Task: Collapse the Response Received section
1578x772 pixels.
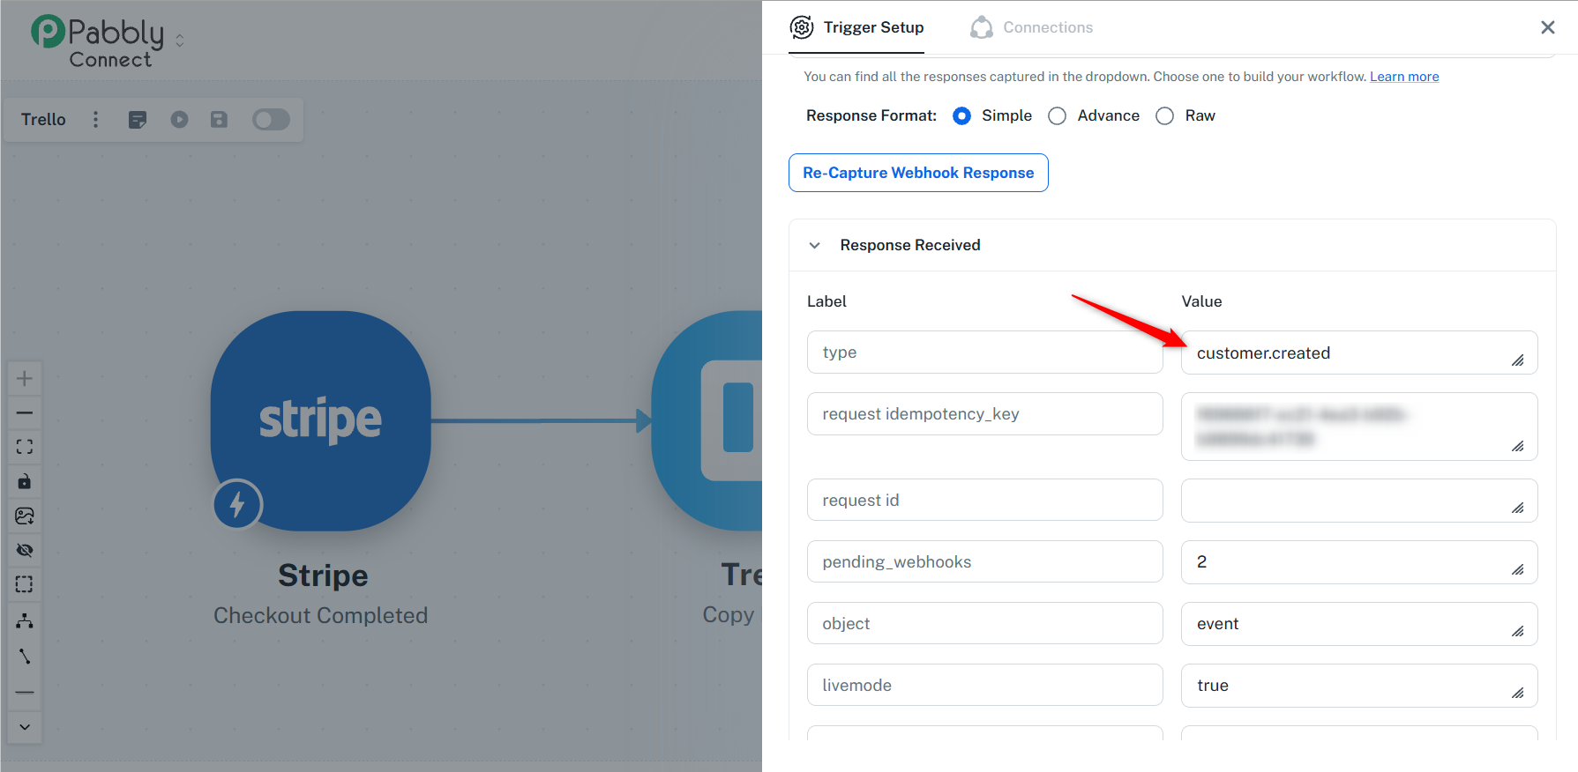Action: (x=815, y=245)
